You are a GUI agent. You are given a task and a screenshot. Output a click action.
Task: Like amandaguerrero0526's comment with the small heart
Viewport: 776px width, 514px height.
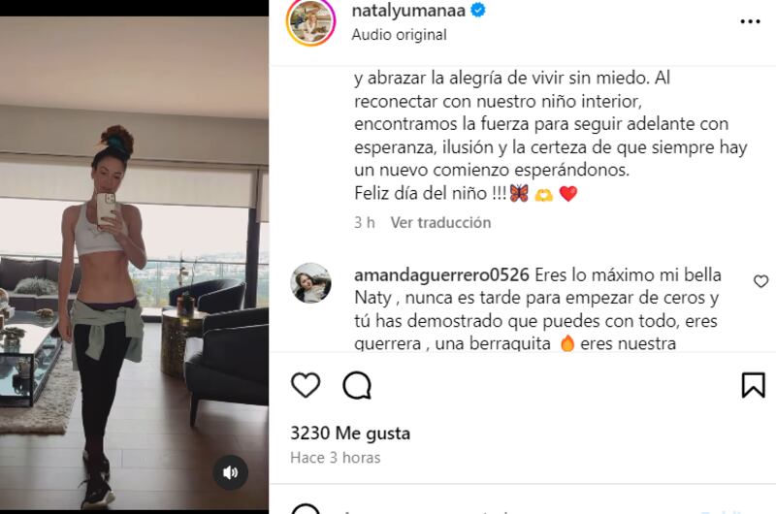[x=760, y=281]
